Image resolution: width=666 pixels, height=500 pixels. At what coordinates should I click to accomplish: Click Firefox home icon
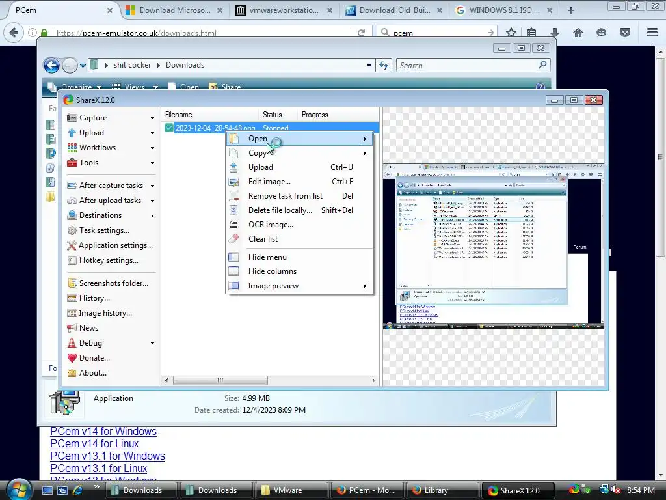(x=578, y=33)
